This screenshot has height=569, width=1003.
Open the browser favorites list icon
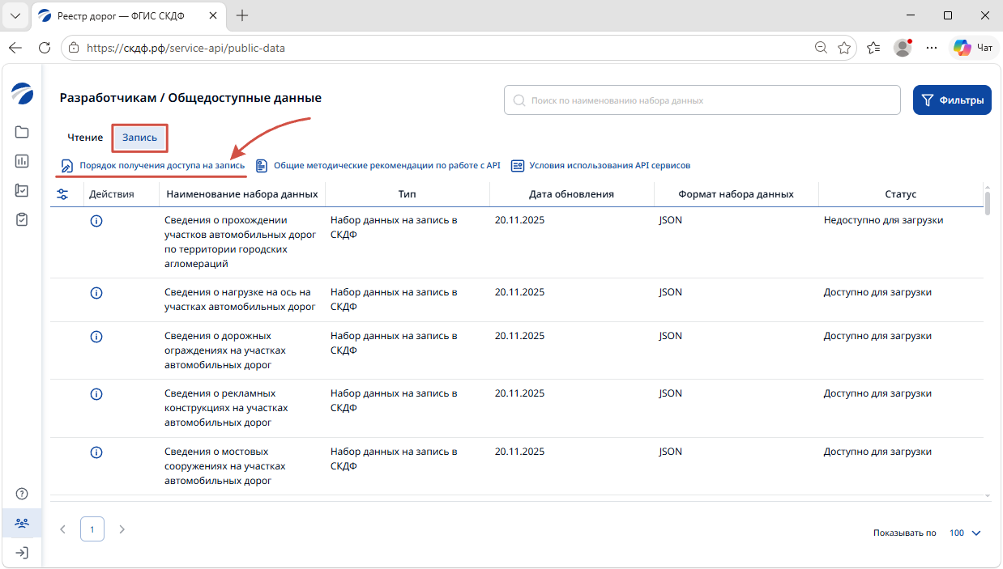873,48
